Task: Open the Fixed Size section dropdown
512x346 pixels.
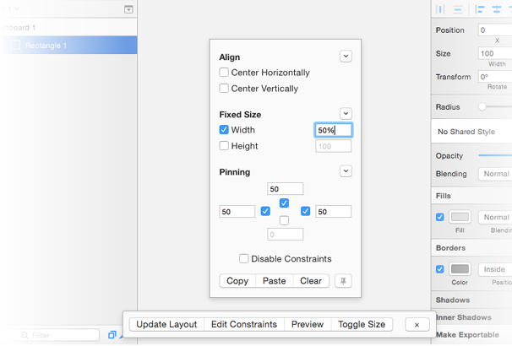Action: 346,114
